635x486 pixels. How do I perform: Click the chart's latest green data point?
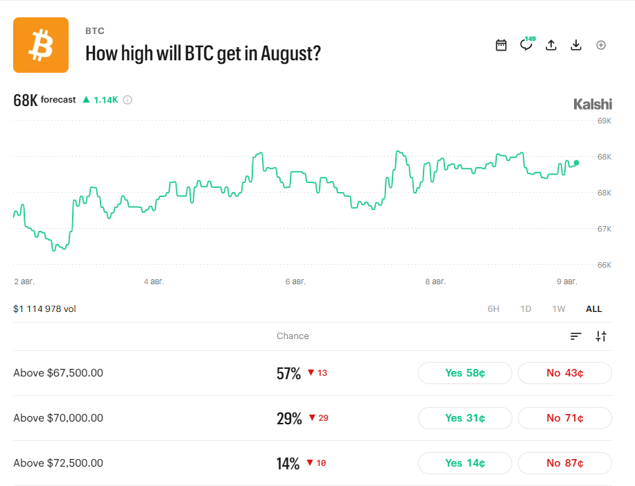tap(576, 163)
